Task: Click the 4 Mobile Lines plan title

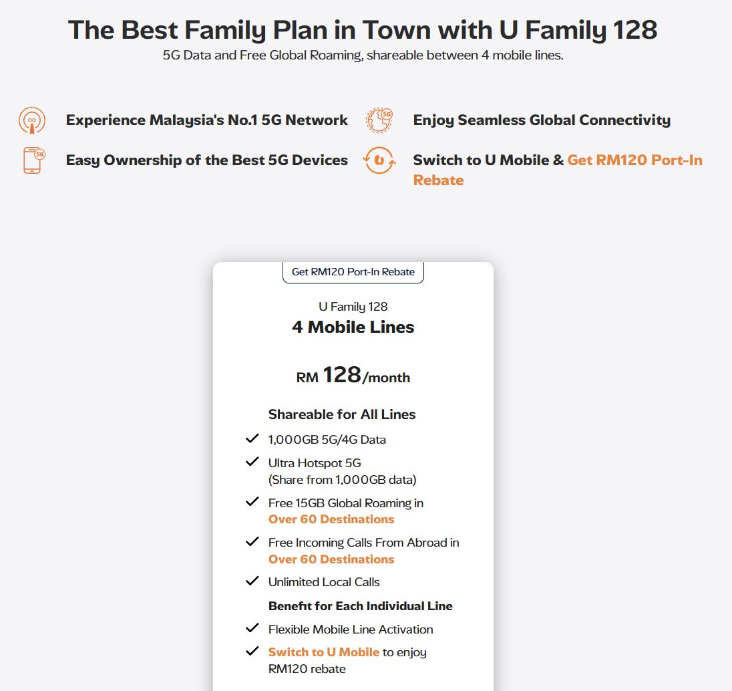Action: click(353, 327)
